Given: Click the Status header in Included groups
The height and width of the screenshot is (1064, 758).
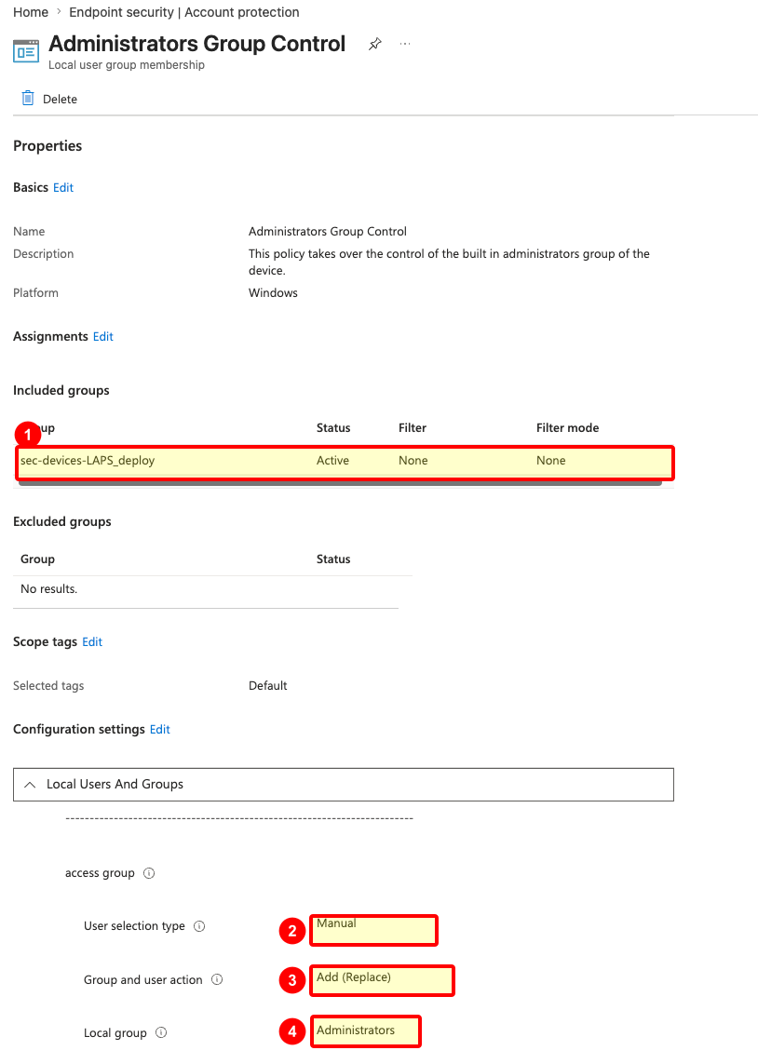Looking at the screenshot, I should [333, 428].
